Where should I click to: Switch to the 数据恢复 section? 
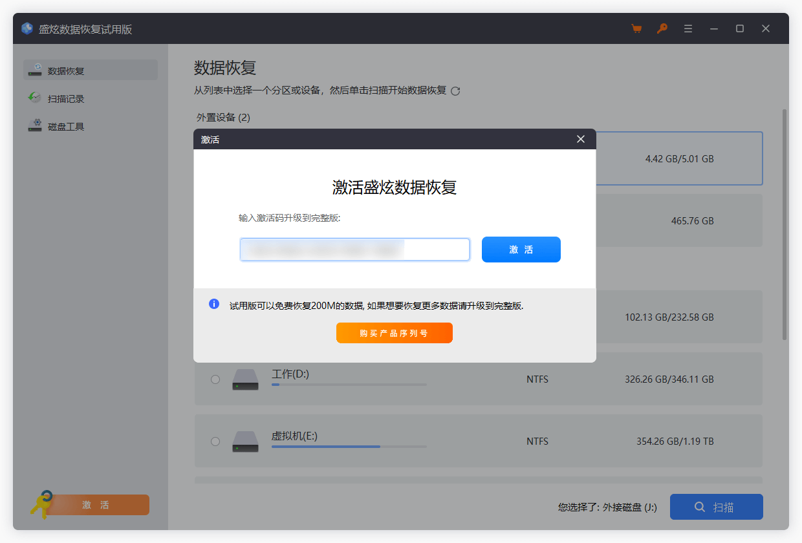[65, 70]
